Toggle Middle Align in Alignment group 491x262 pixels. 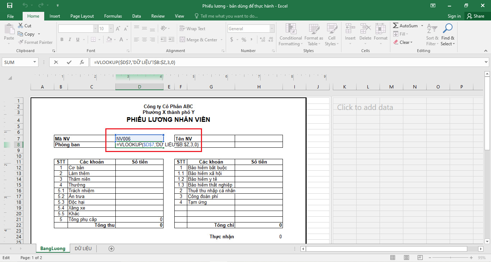144,29
